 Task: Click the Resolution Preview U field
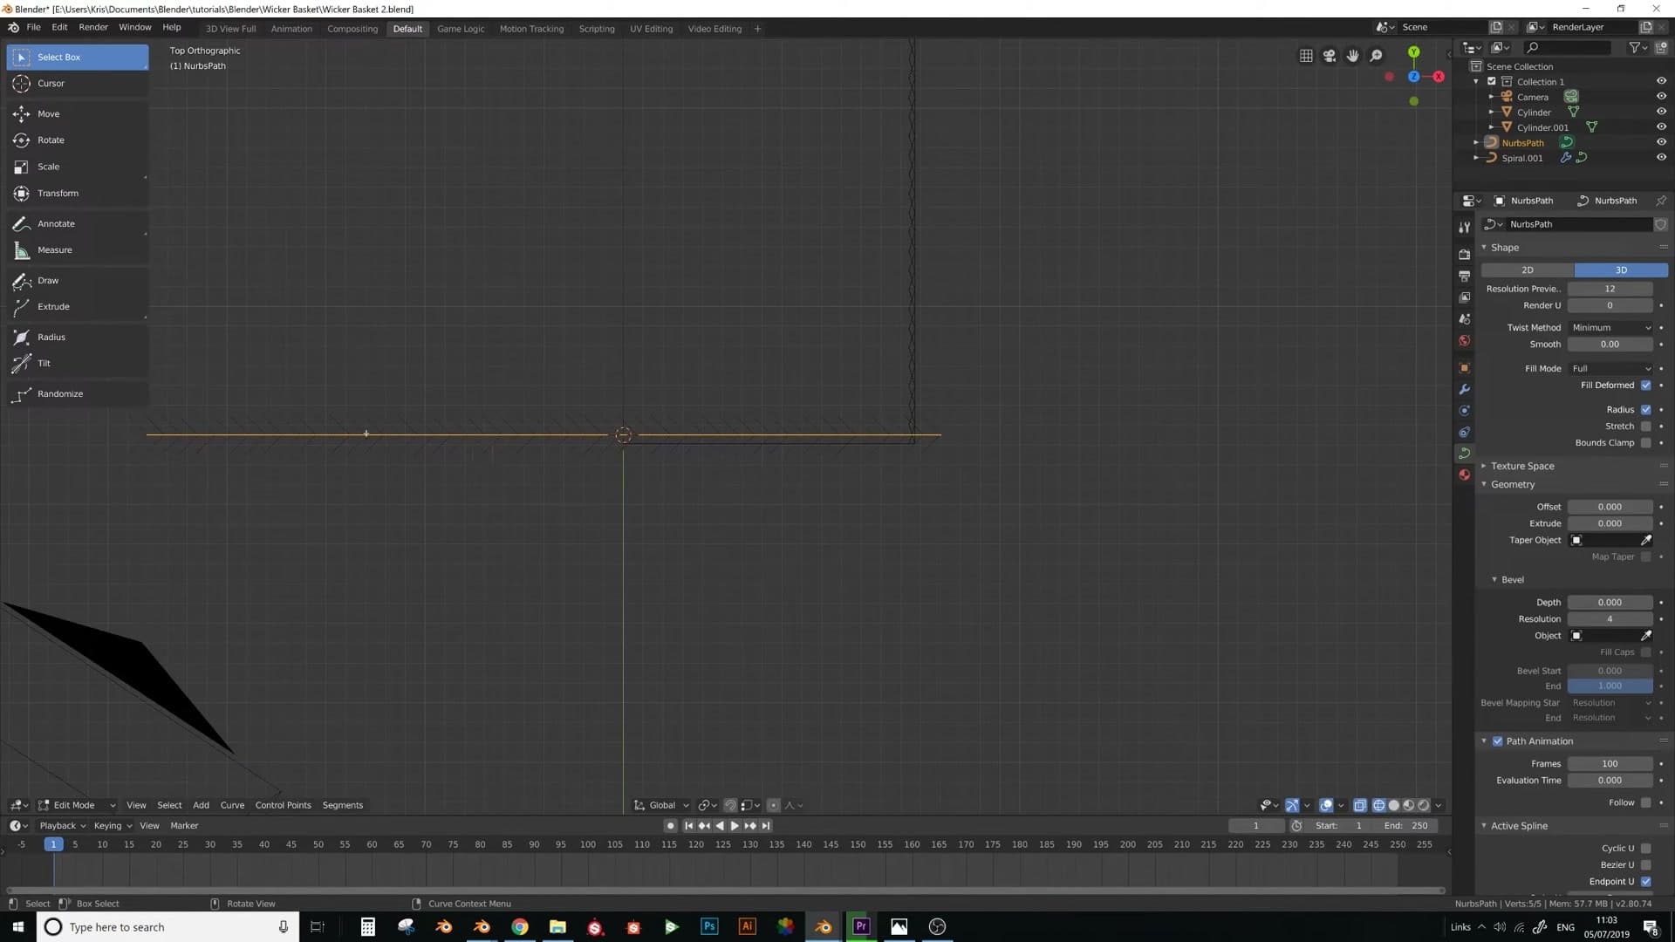click(x=1610, y=290)
